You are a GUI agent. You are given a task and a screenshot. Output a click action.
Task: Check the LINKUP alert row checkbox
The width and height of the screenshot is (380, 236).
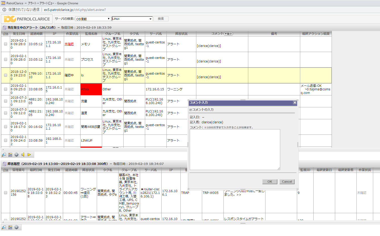pos(6,141)
